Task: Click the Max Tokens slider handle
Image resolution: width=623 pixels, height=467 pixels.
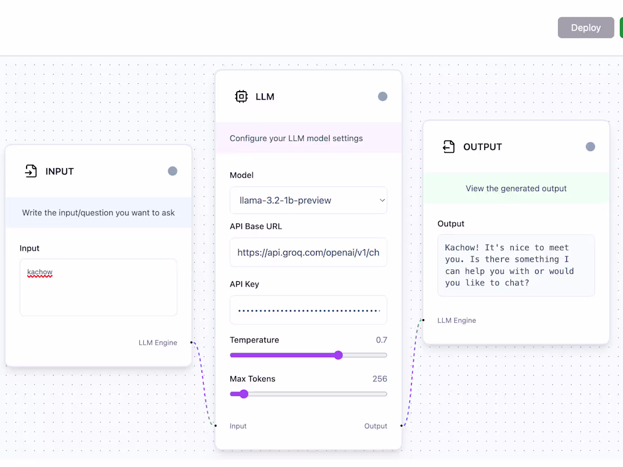Action: click(244, 393)
